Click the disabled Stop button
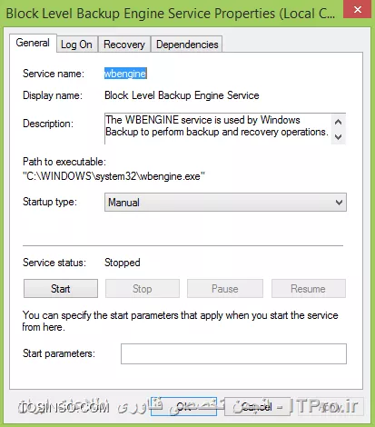The height and width of the screenshot is (427, 375). point(143,289)
